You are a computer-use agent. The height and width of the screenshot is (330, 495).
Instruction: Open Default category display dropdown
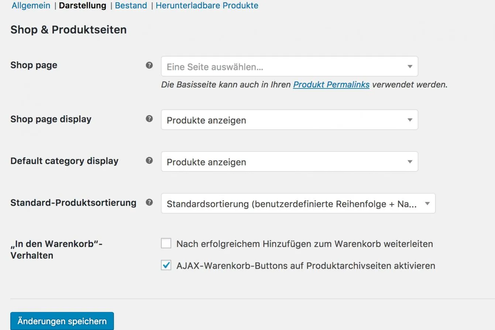pyautogui.click(x=289, y=161)
